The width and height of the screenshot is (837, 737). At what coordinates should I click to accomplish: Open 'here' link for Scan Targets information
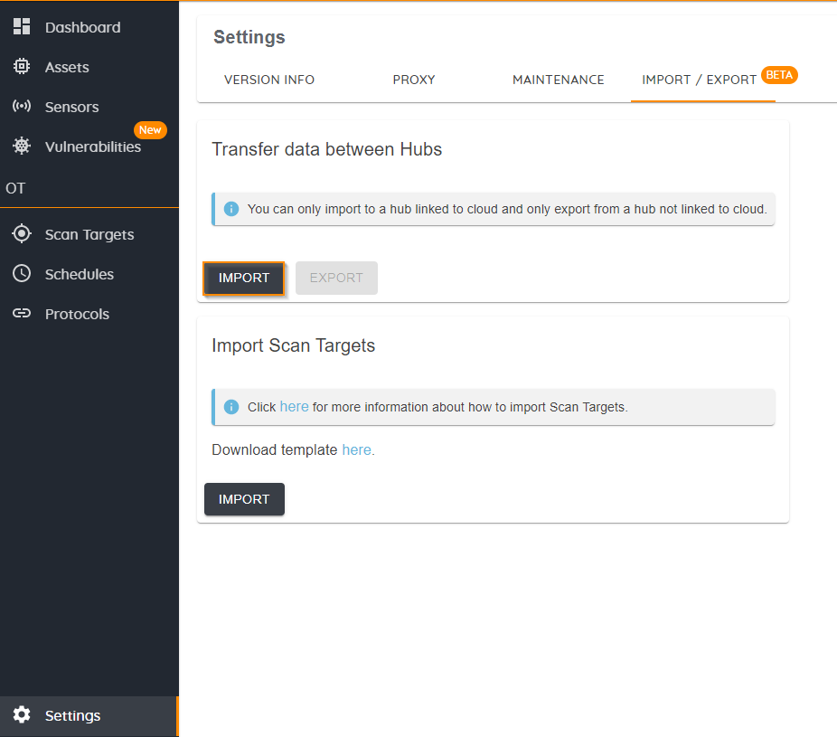pos(294,407)
